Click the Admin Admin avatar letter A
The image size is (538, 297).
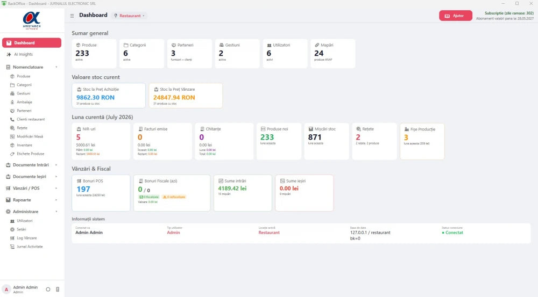coord(6,289)
